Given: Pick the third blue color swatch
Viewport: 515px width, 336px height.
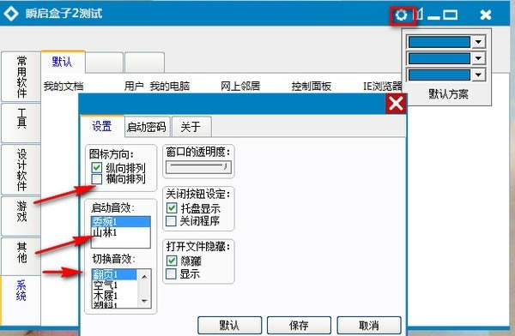Looking at the screenshot, I should 439,75.
